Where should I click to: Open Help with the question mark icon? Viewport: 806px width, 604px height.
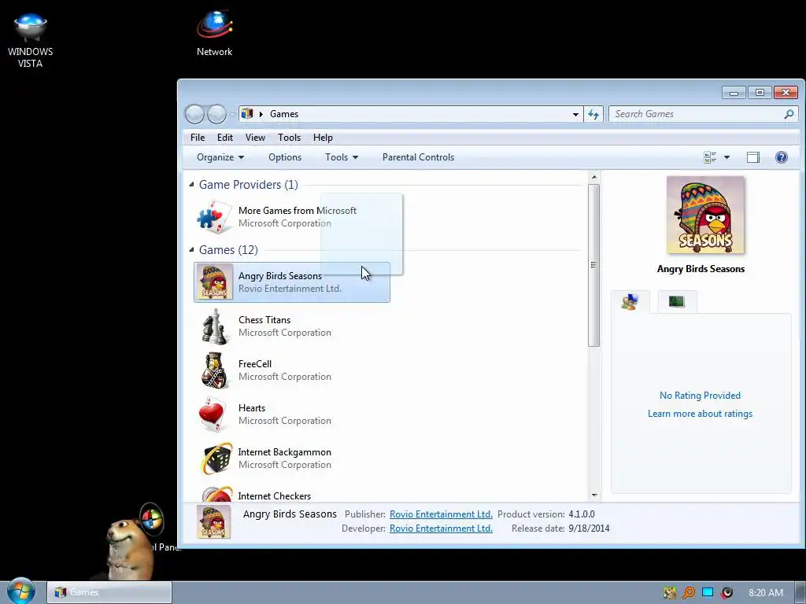pos(782,157)
